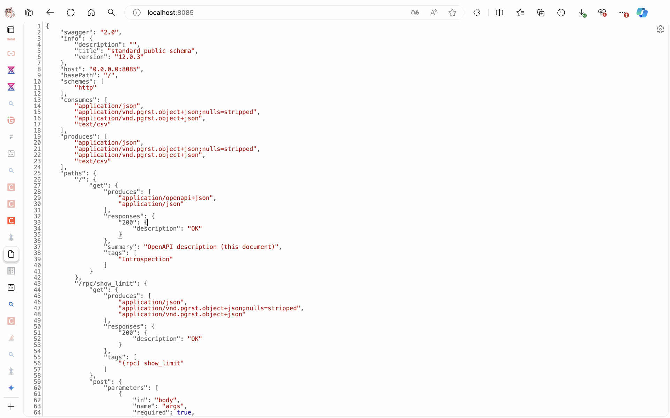Viewport: 670px width, 418px height.
Task: Switch to the bright orange C tab
Action: coord(11,221)
